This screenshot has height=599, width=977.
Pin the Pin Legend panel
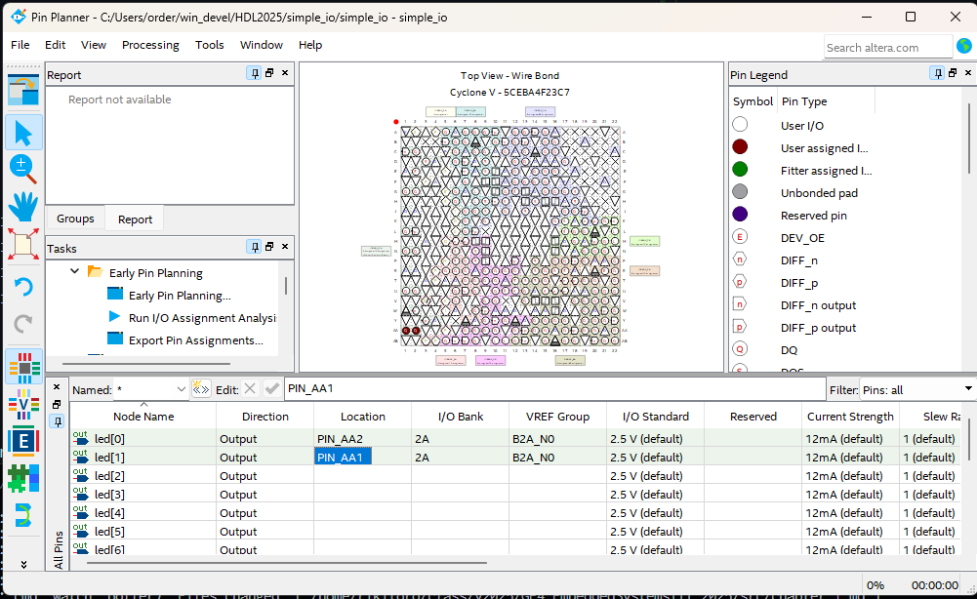[937, 73]
